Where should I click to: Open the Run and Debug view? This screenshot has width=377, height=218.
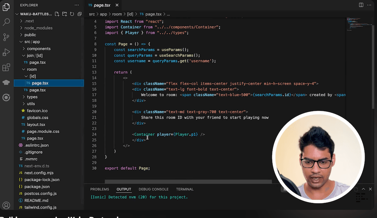pos(6,52)
